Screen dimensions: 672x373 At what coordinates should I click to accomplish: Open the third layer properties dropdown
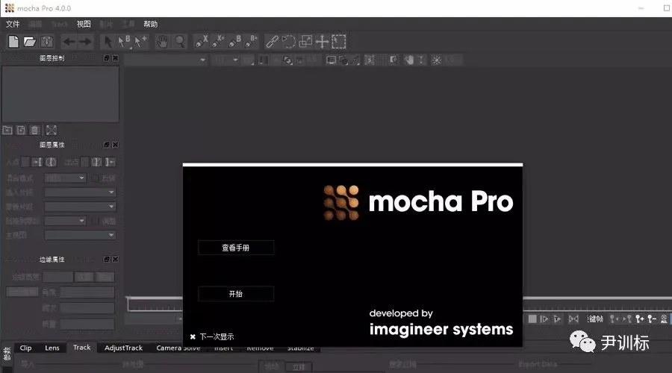80,207
